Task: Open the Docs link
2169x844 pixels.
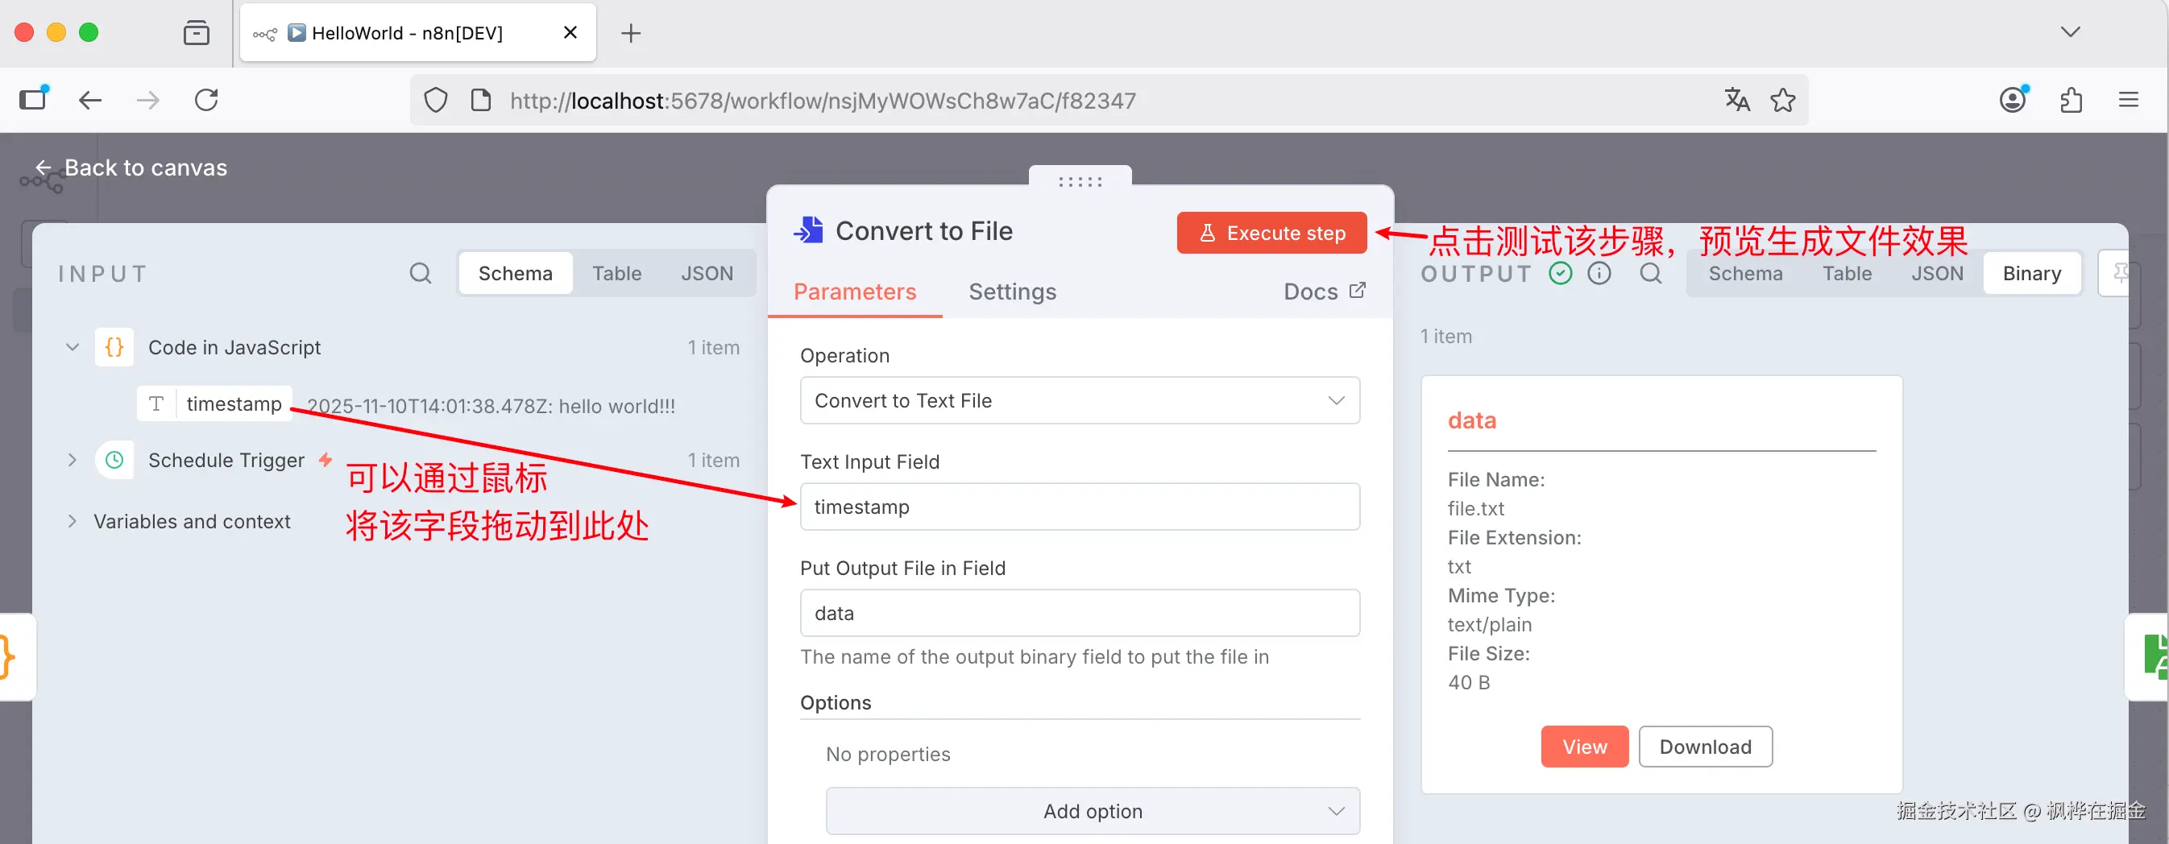Action: 1325,292
